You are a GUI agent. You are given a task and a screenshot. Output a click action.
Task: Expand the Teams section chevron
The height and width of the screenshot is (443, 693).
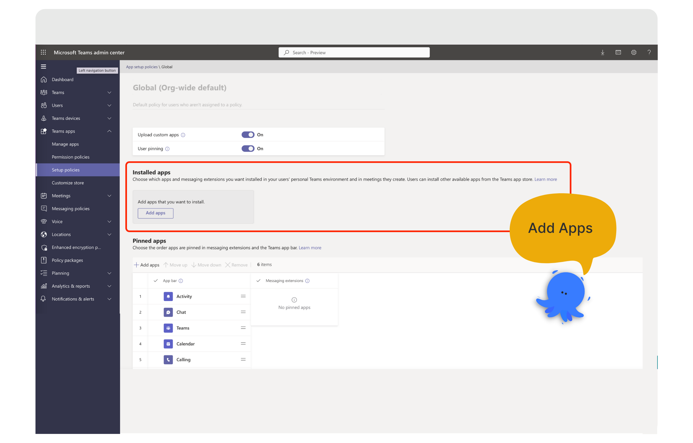click(109, 92)
